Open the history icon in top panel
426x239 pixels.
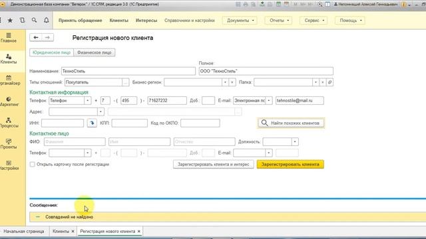[x=22, y=21]
